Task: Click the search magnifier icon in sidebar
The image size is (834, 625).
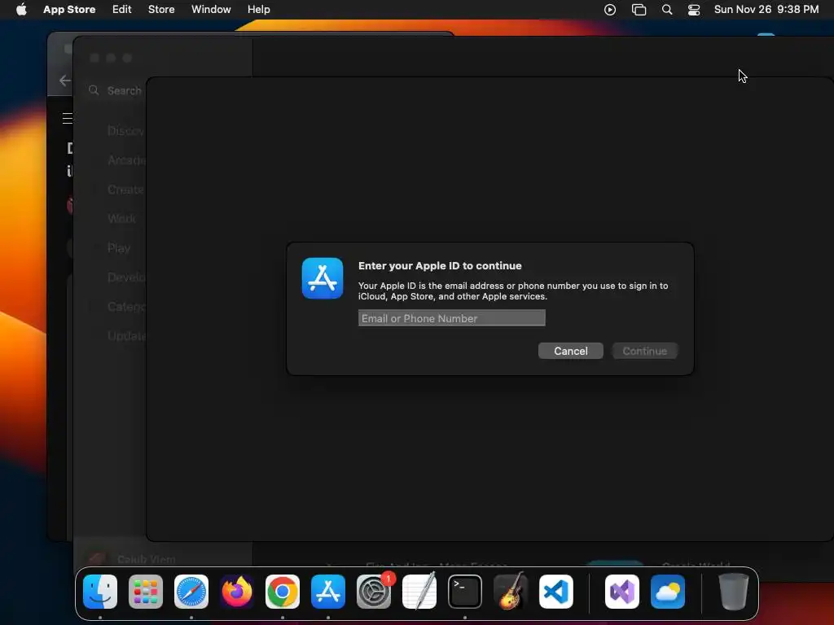Action: 94,90
